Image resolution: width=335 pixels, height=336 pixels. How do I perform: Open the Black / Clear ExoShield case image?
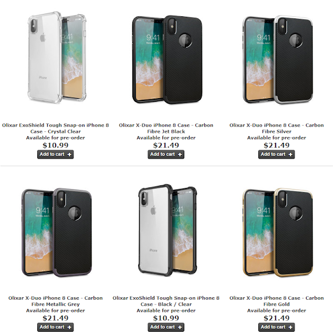(x=167, y=230)
